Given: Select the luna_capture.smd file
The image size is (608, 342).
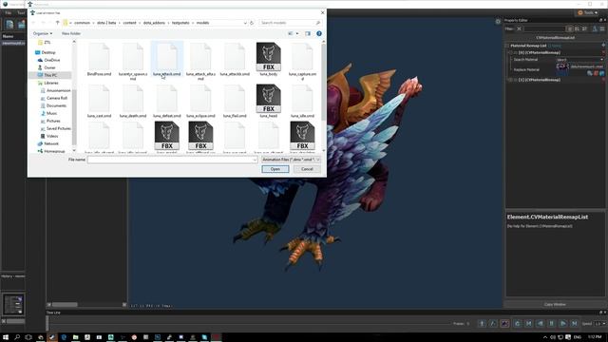Looking at the screenshot, I should click(x=302, y=61).
